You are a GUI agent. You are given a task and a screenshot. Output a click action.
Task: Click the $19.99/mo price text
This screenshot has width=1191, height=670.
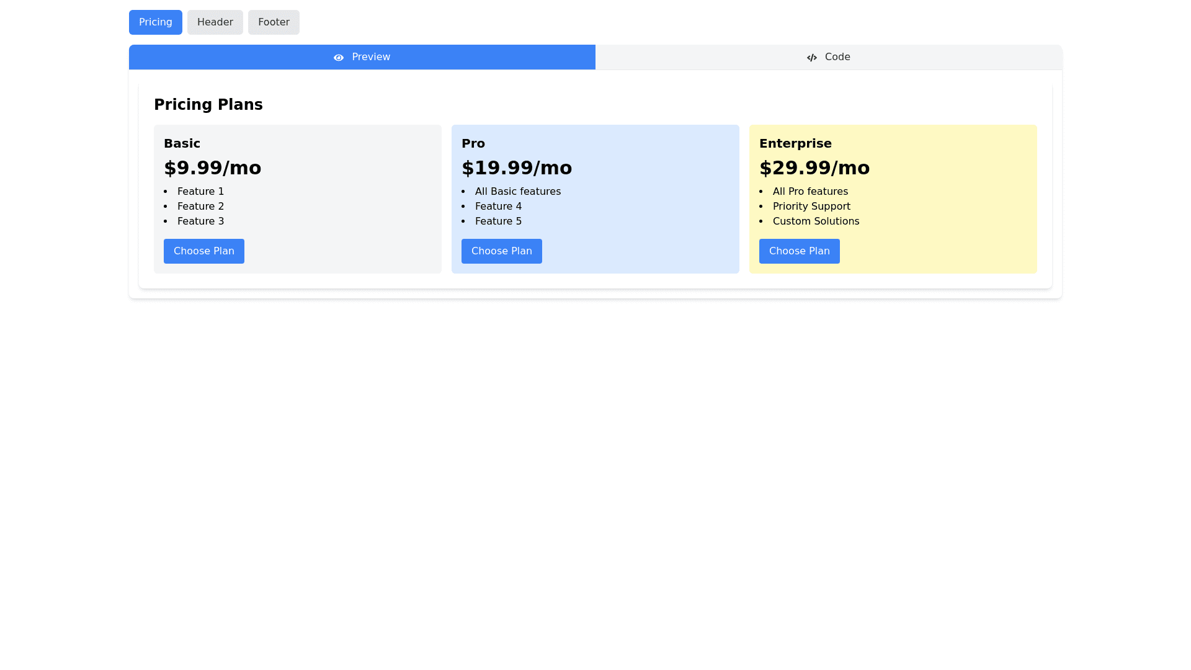click(x=516, y=168)
